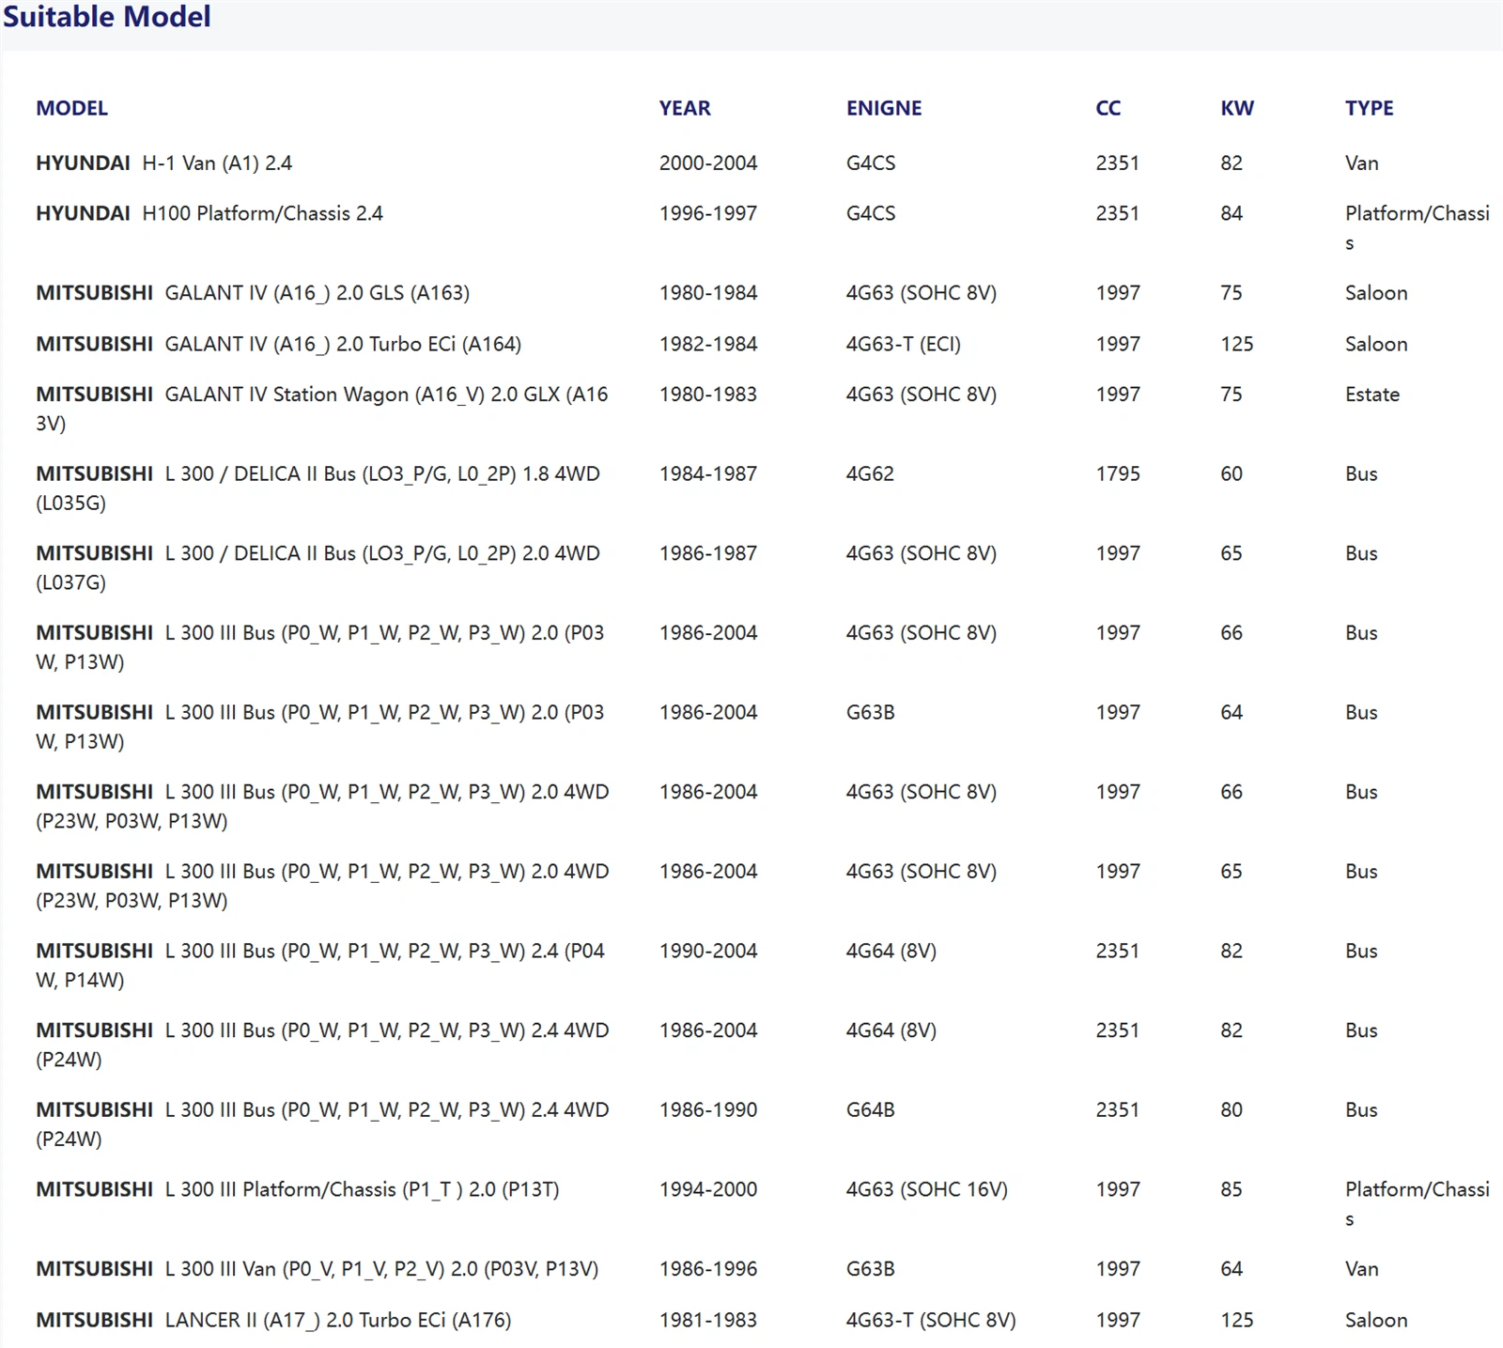This screenshot has width=1503, height=1348.
Task: Click year 1996-1997 of H100 row
Action: pos(708,213)
